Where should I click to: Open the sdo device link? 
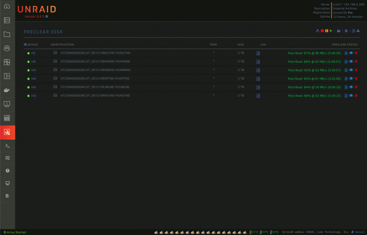[33, 79]
